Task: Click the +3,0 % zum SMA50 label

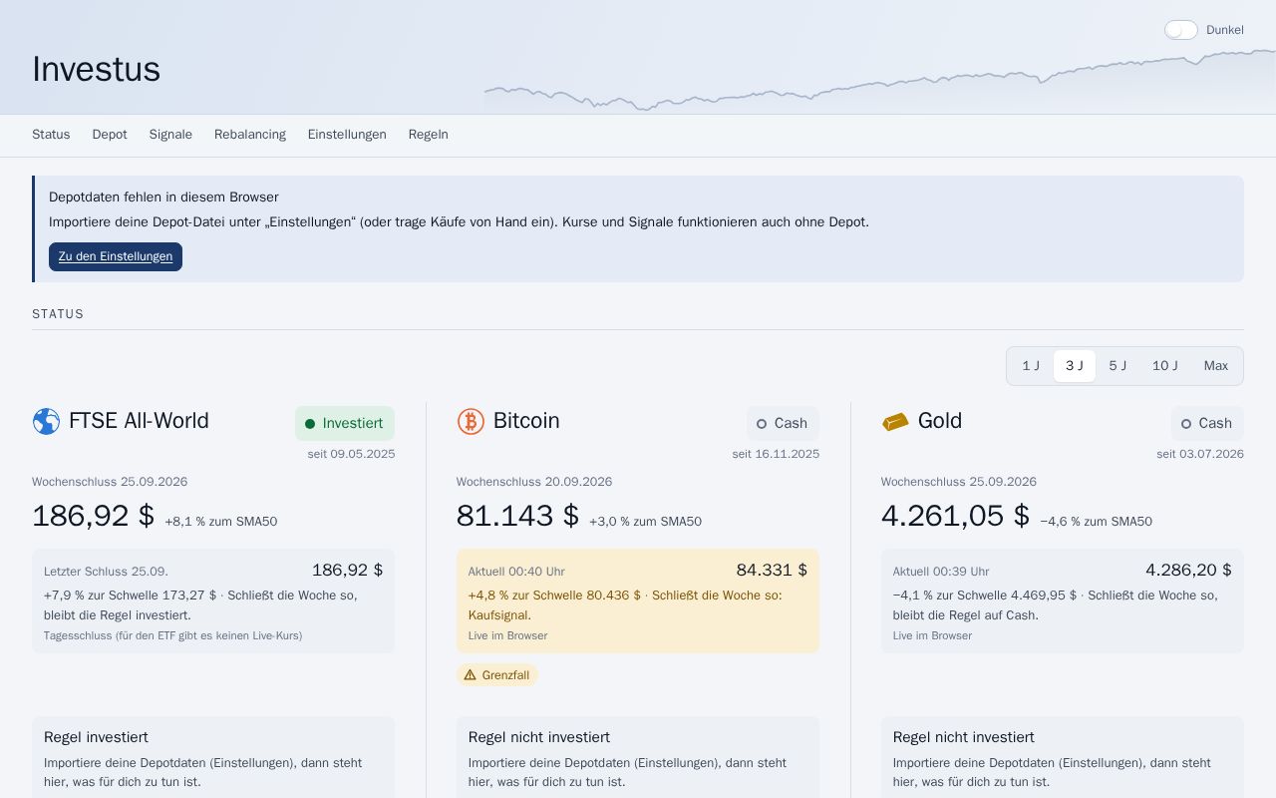Action: pyautogui.click(x=645, y=522)
